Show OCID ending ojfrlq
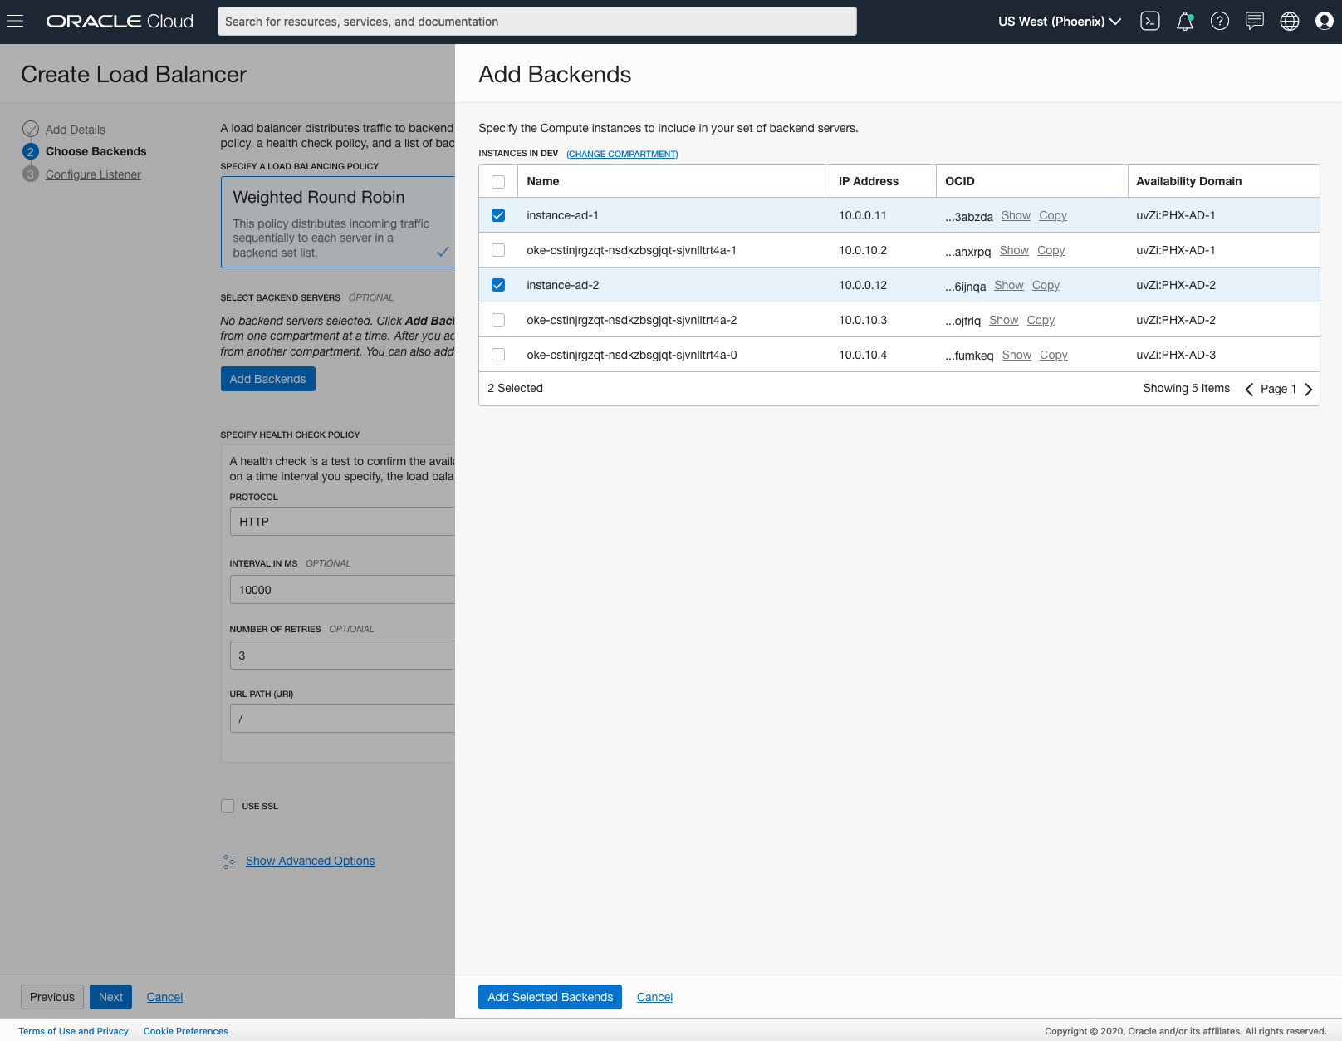The width and height of the screenshot is (1342, 1041). tap(1004, 320)
